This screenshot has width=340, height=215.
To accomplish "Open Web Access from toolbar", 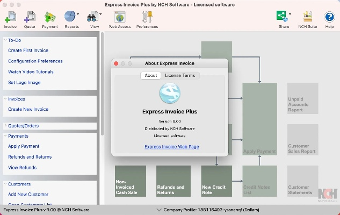I will (119, 19).
